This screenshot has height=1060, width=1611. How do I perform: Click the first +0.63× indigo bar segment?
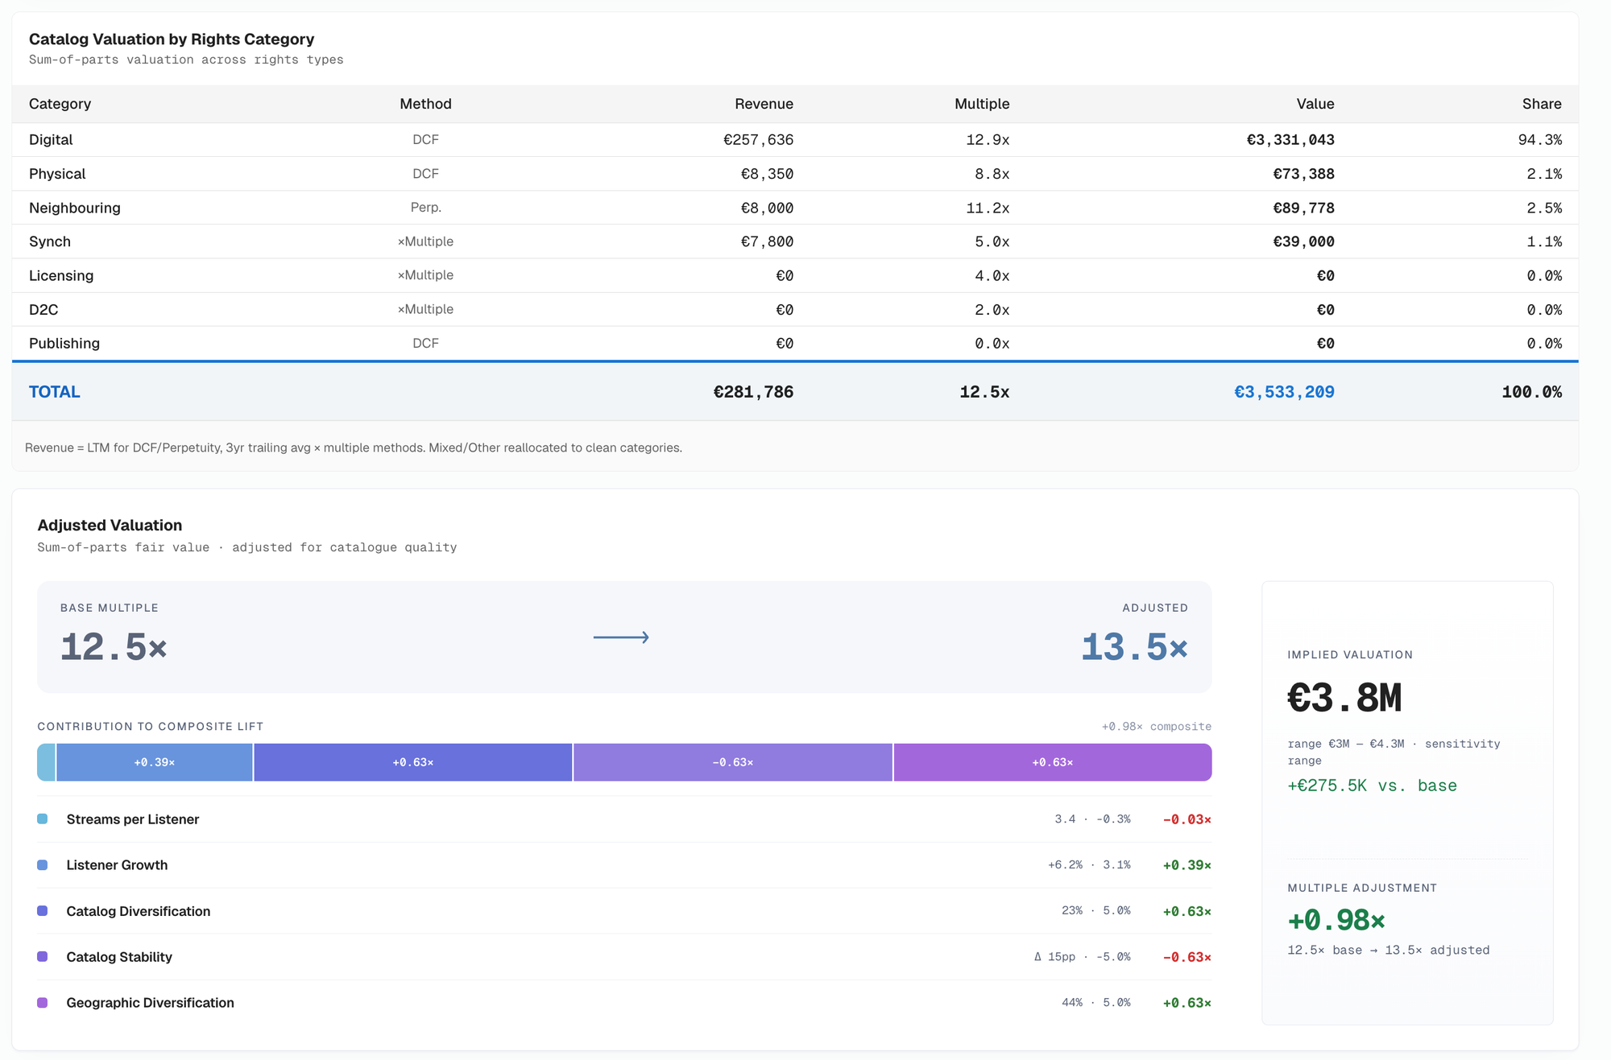pyautogui.click(x=413, y=762)
